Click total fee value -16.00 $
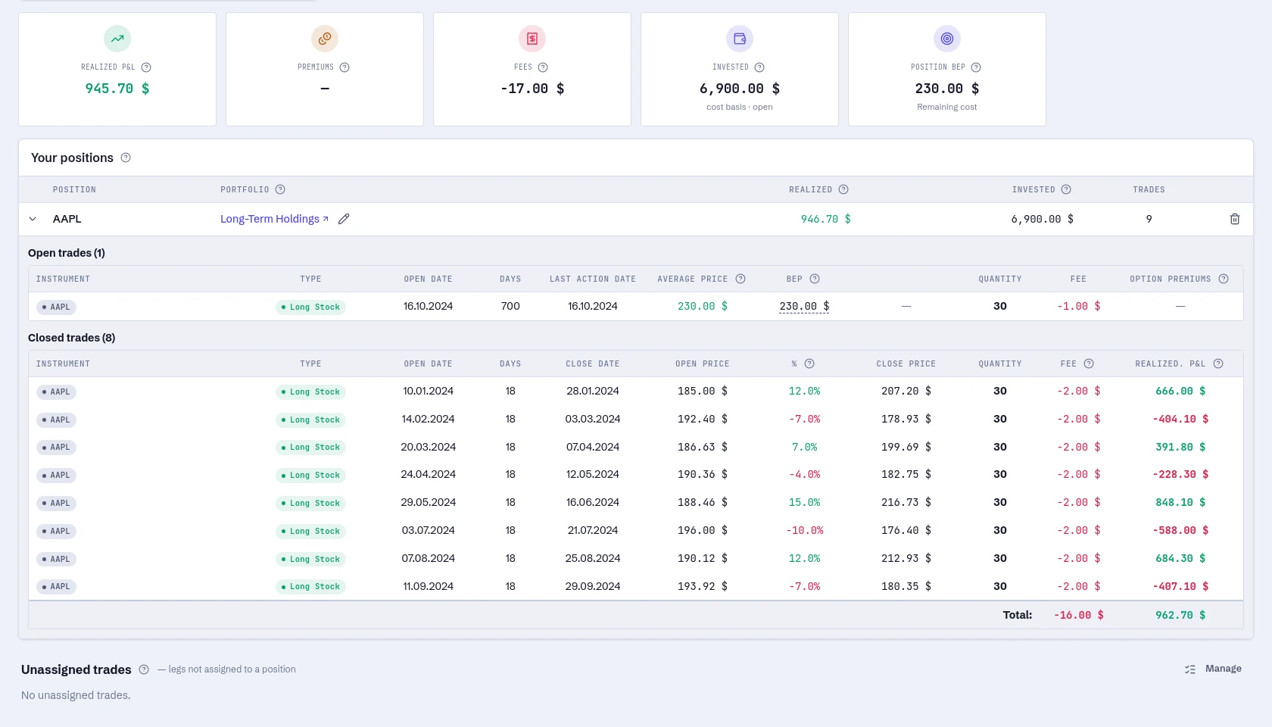This screenshot has height=727, width=1272. tap(1079, 616)
